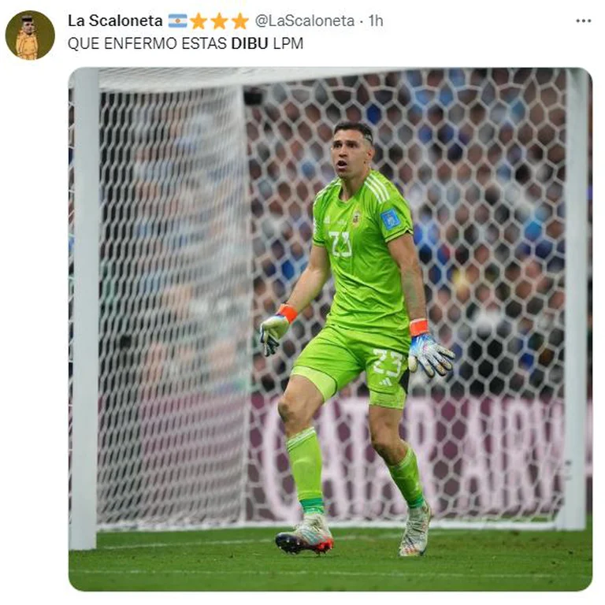
Task: Click the white left goalpost in the photo
Action: [x=84, y=309]
